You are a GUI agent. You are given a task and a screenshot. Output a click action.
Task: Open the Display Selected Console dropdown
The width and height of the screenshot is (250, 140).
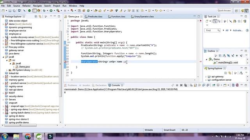pos(221,85)
